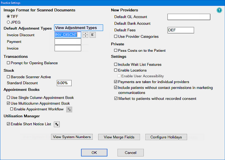The height and width of the screenshot is (160, 225).
Task: Tick Use Provider Categories
Action: click(x=116, y=36)
